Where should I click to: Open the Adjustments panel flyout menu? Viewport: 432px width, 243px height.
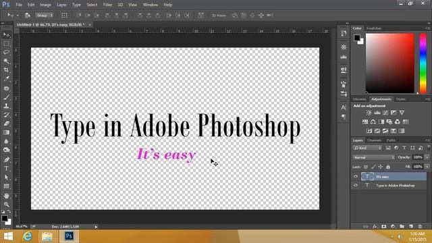pos(428,99)
